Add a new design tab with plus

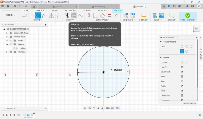click(x=164, y=6)
